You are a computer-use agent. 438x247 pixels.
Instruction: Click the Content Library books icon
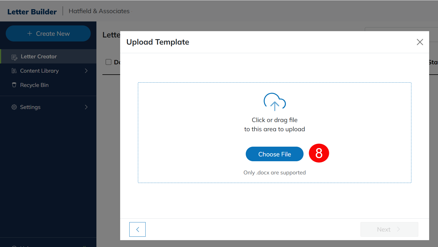(x=14, y=71)
